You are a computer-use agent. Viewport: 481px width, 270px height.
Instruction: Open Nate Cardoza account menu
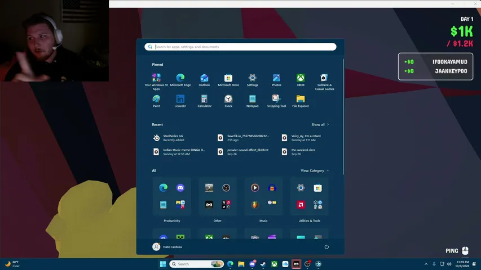(x=167, y=247)
